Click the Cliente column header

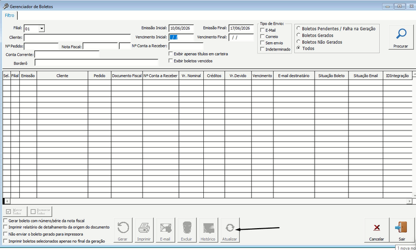point(62,75)
